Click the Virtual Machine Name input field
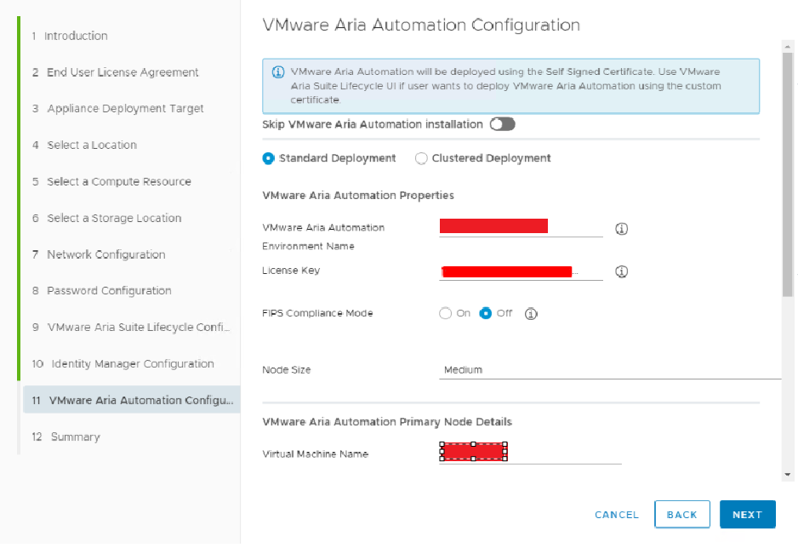The image size is (798, 559). tap(530, 452)
